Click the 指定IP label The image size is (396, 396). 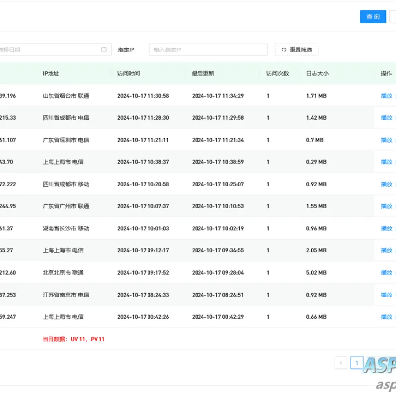point(126,50)
